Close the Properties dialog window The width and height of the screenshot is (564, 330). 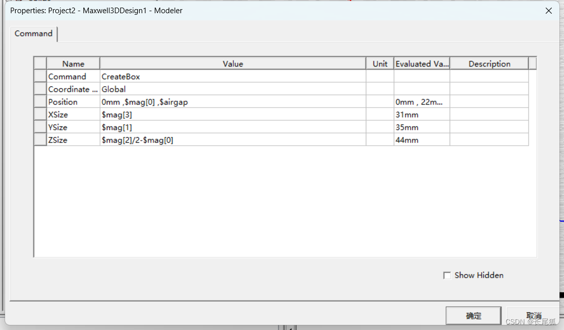[549, 11]
